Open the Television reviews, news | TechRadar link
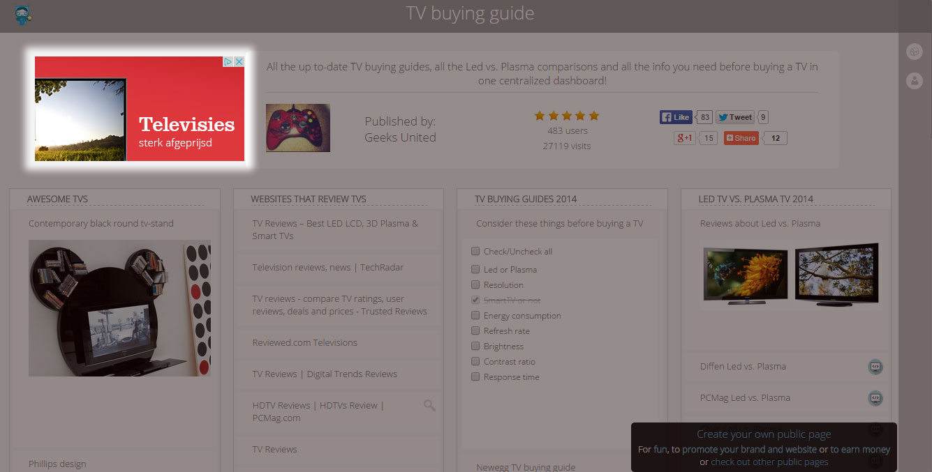The height and width of the screenshot is (472, 932). (x=327, y=267)
